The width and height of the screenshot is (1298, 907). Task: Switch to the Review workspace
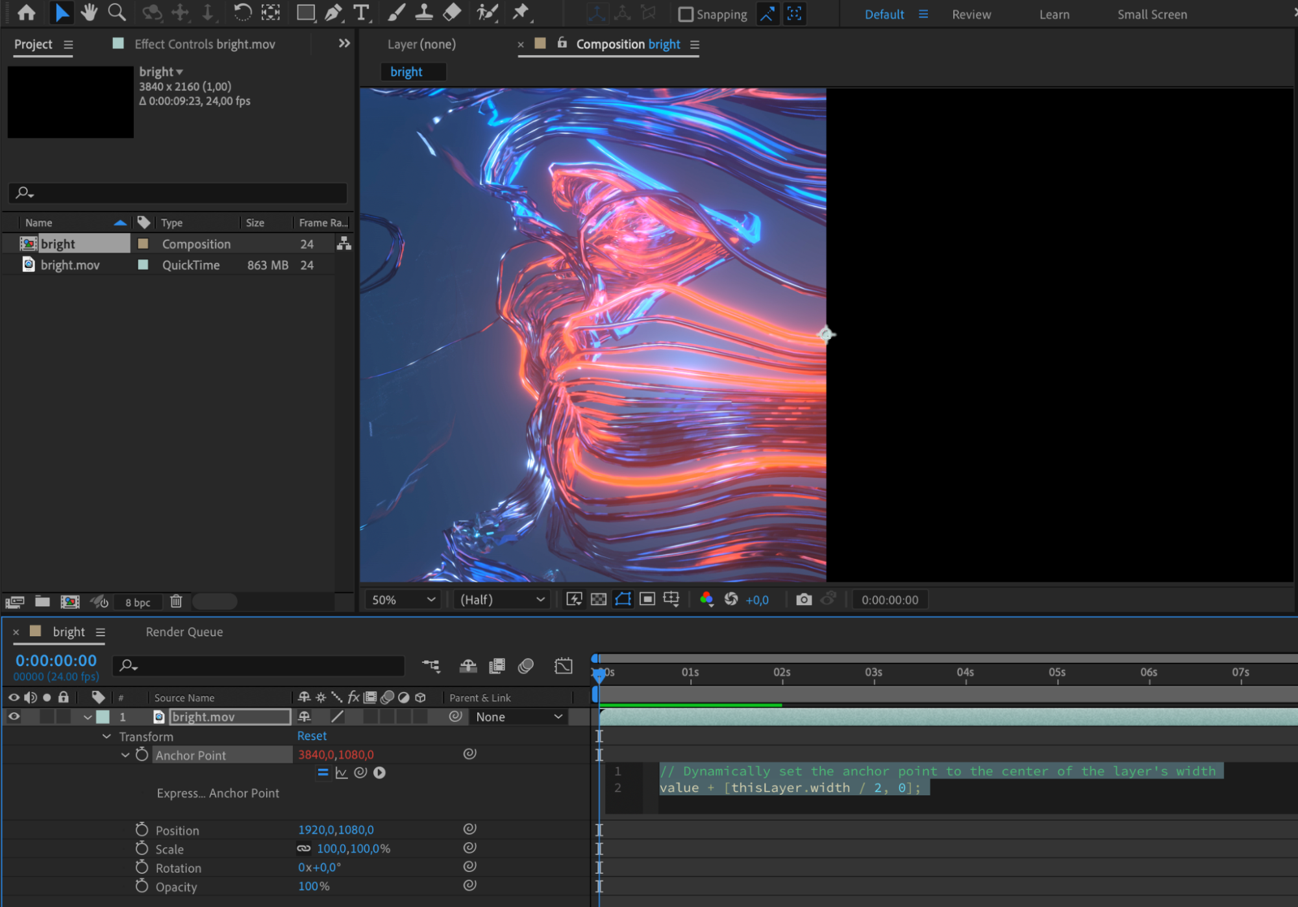pyautogui.click(x=971, y=14)
